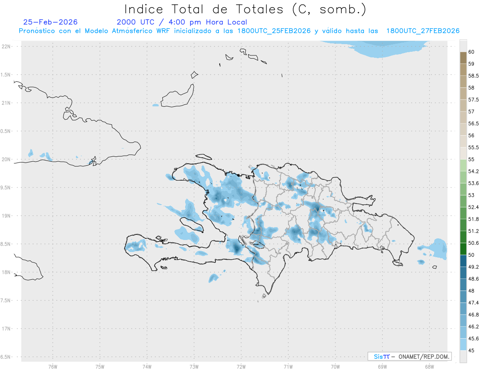Click the 'Indice Total de Totales' chart title
The image size is (482, 372).
245,9
